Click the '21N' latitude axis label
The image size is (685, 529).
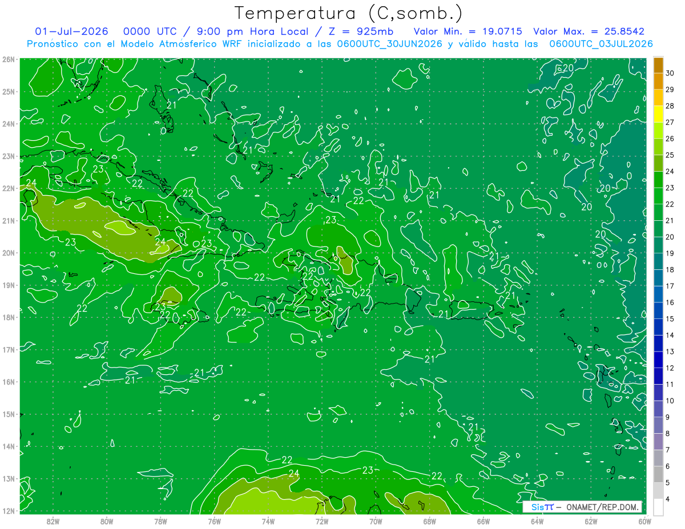point(9,220)
